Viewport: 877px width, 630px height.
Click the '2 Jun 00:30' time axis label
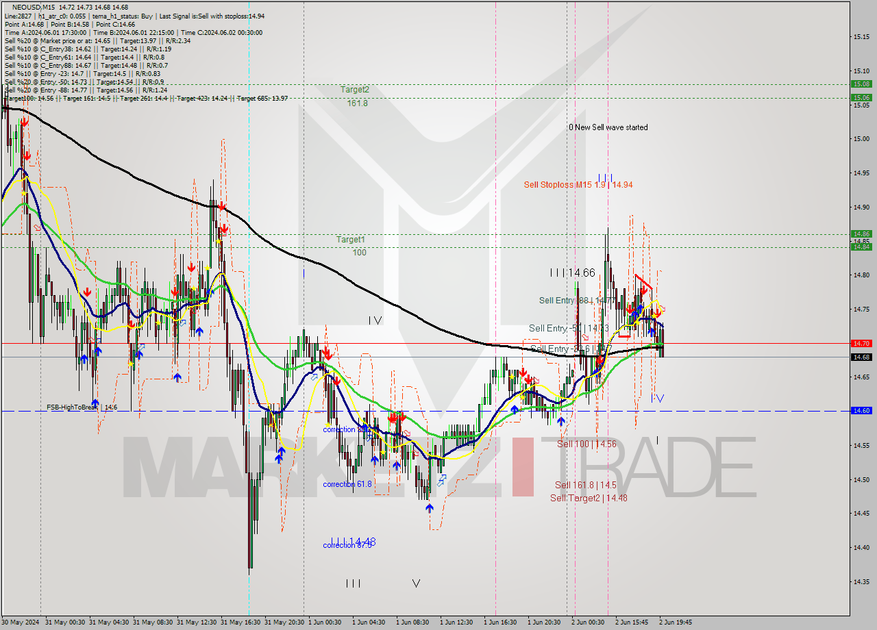click(588, 622)
